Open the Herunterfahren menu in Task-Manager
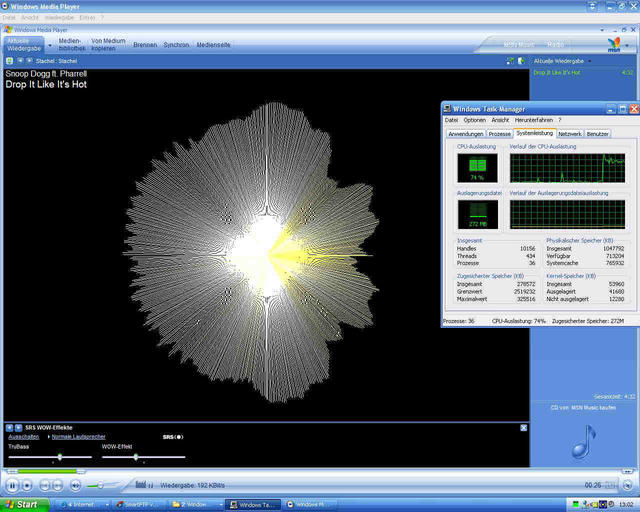Screen dimensions: 640x512 (533, 120)
